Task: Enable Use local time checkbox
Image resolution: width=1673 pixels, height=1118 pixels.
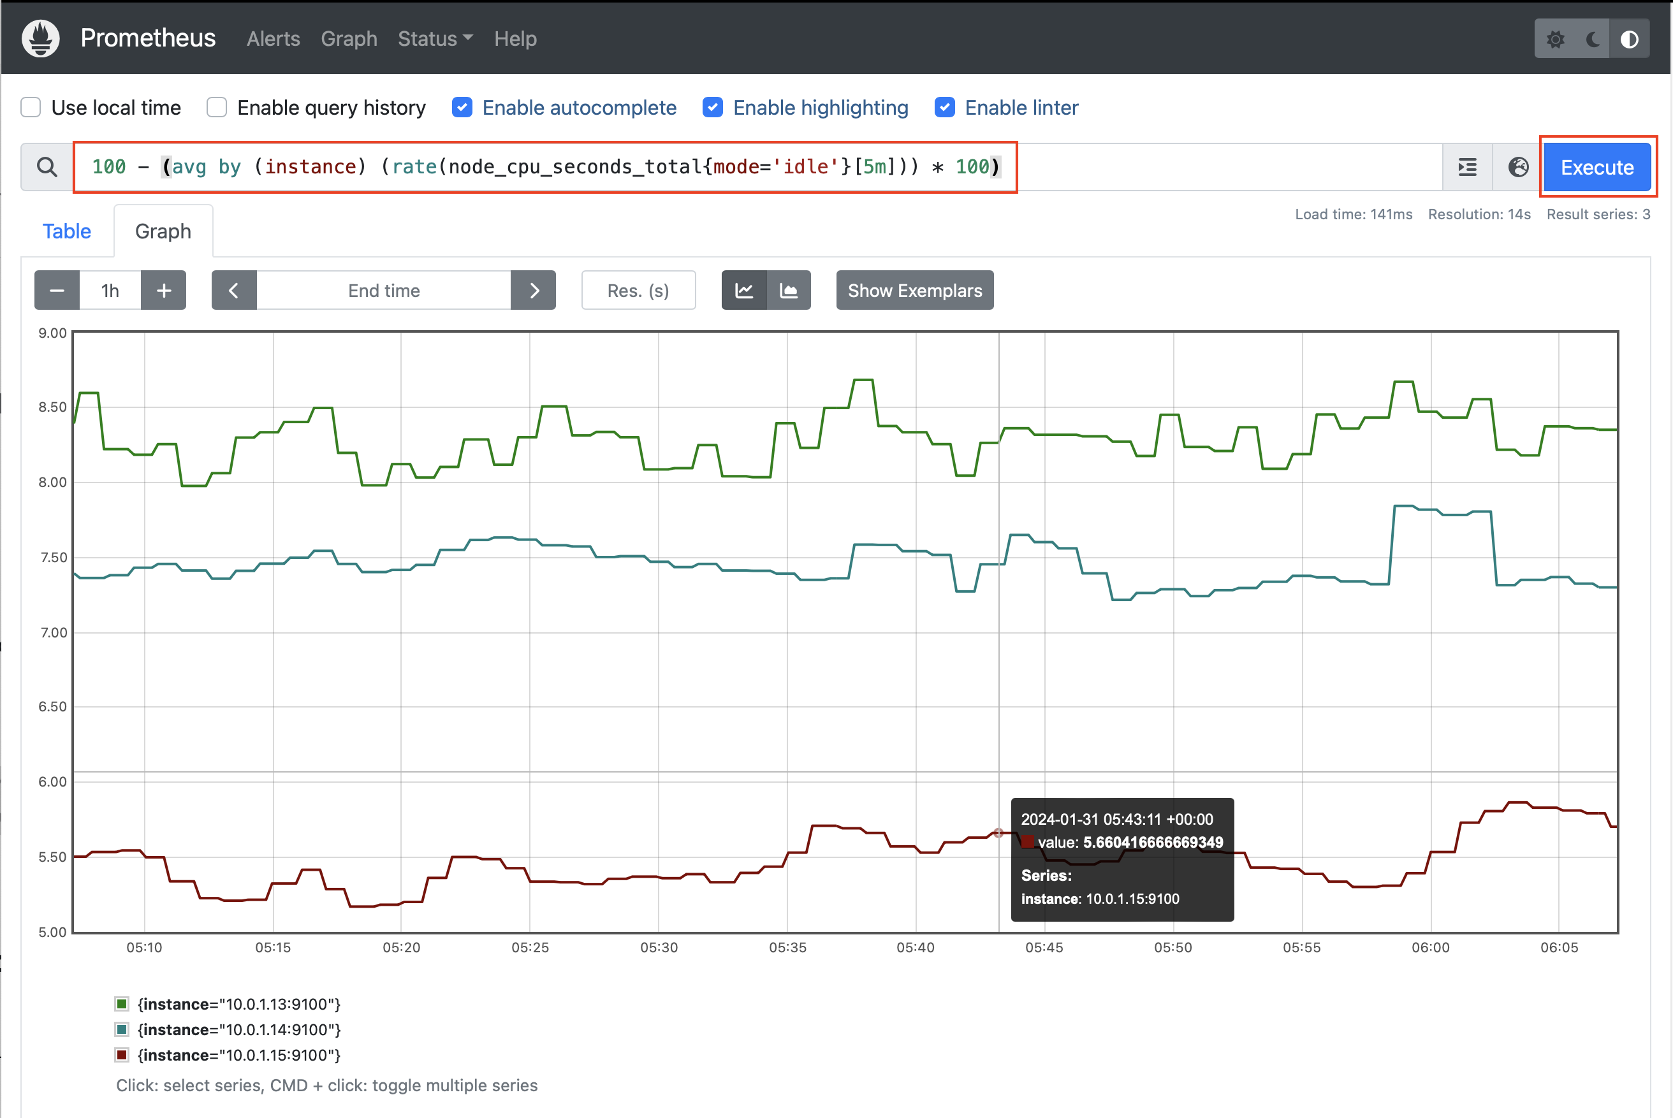Action: tap(31, 108)
